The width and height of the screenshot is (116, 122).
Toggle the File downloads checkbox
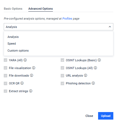[5, 76]
